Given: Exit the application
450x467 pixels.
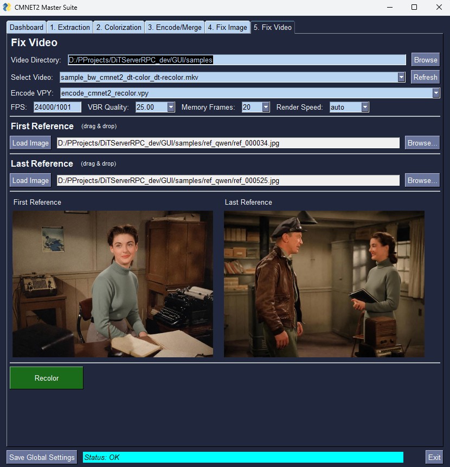Looking at the screenshot, I should coord(434,457).
